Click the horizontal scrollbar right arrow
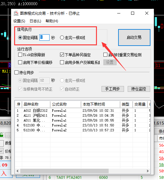Image resolution: width=164 pixels, height=180 pixels. pyautogui.click(x=148, y=171)
